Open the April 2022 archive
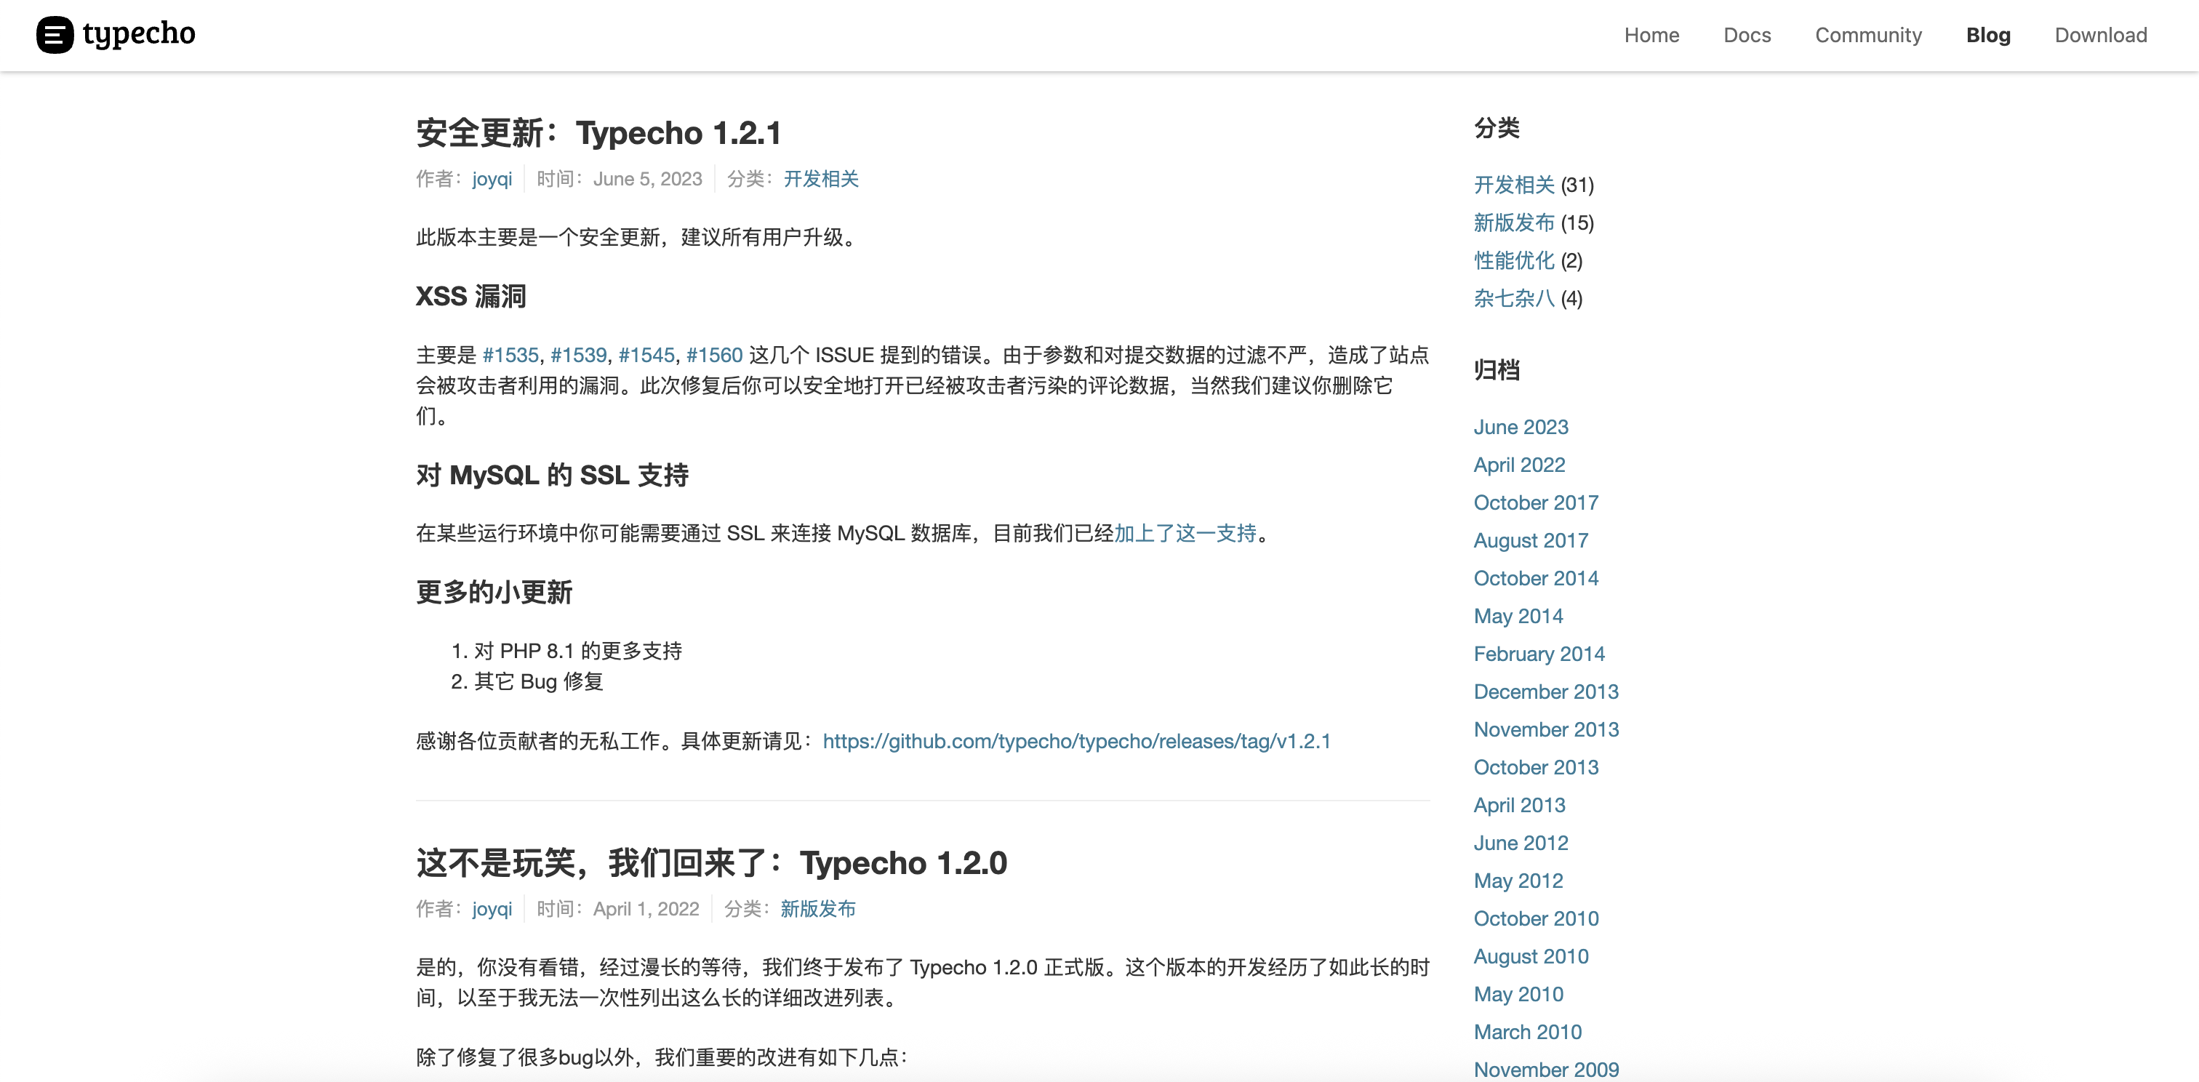The height and width of the screenshot is (1082, 2199). pyautogui.click(x=1518, y=465)
